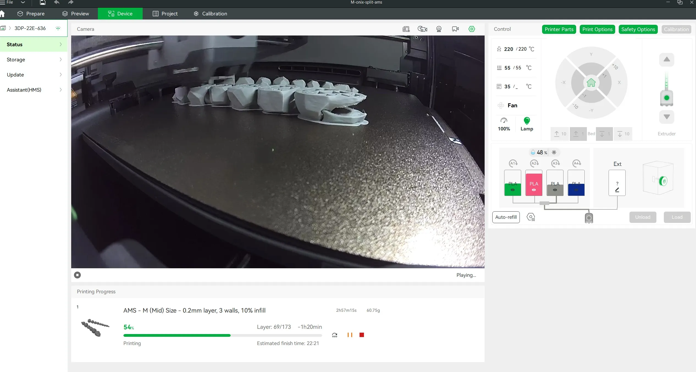Open AMS settings icon next to Auto-refill
The width and height of the screenshot is (696, 372).
click(531, 217)
